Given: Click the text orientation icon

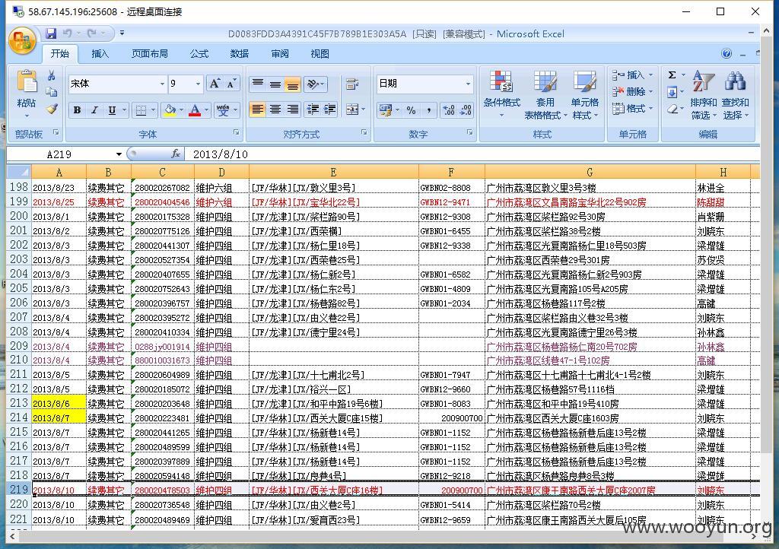Looking at the screenshot, I should point(313,84).
